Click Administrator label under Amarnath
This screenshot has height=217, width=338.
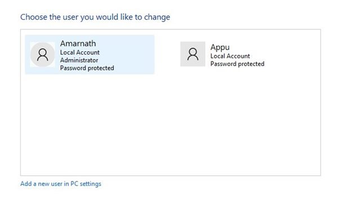click(79, 60)
